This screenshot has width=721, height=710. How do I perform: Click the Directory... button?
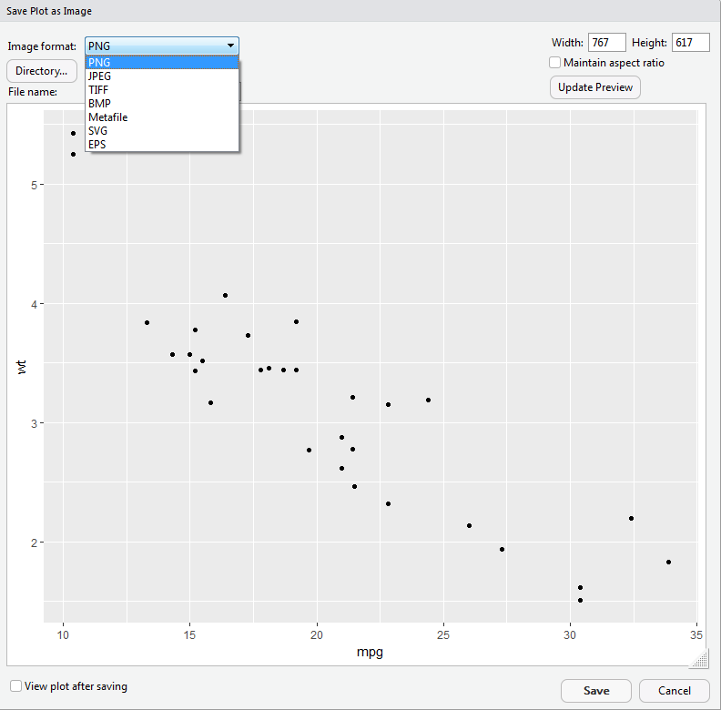[42, 71]
